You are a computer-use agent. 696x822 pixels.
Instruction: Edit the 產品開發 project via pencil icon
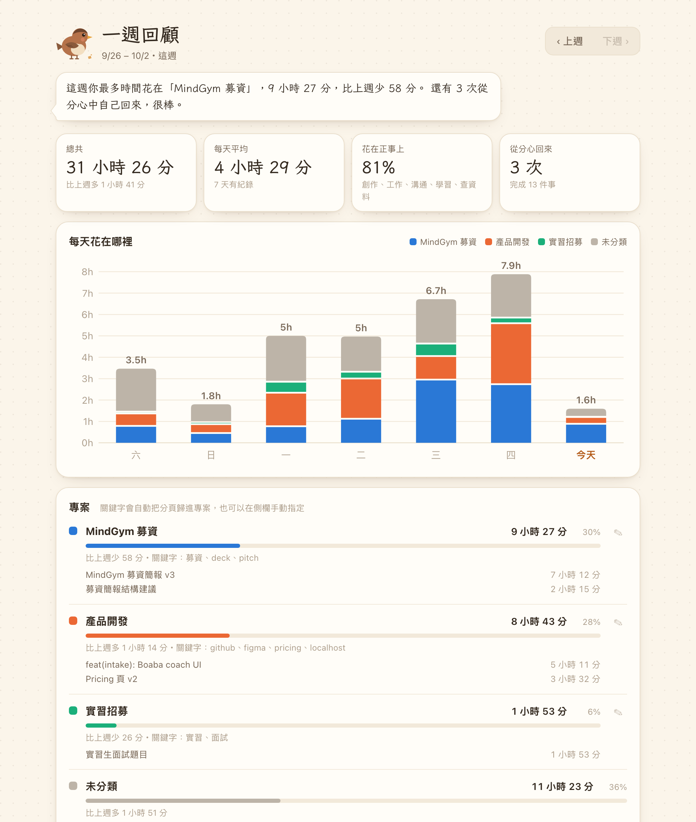pos(618,622)
